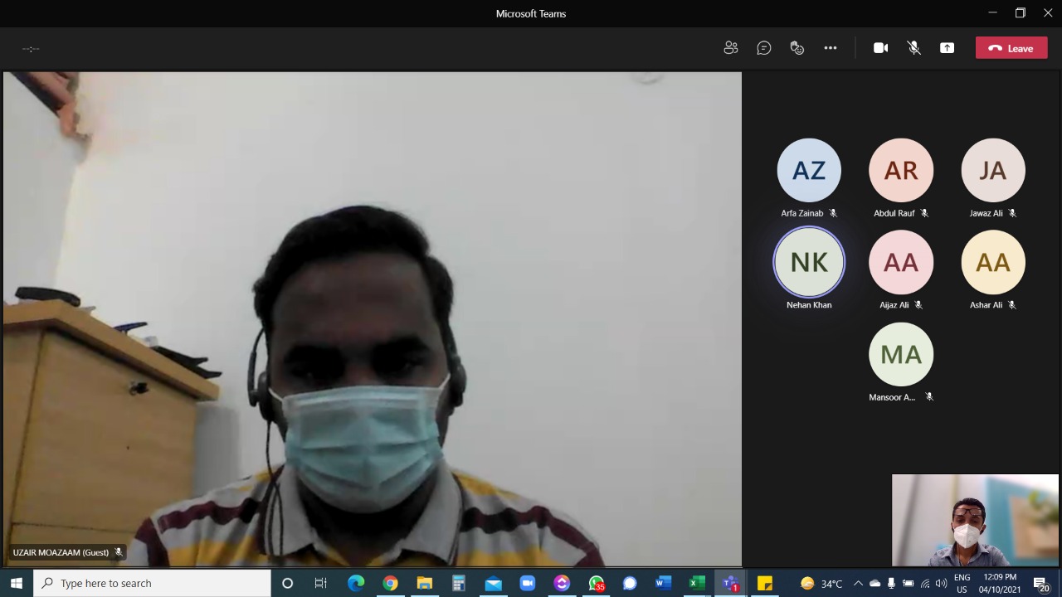Open the ENG US language switcher

pyautogui.click(x=962, y=584)
